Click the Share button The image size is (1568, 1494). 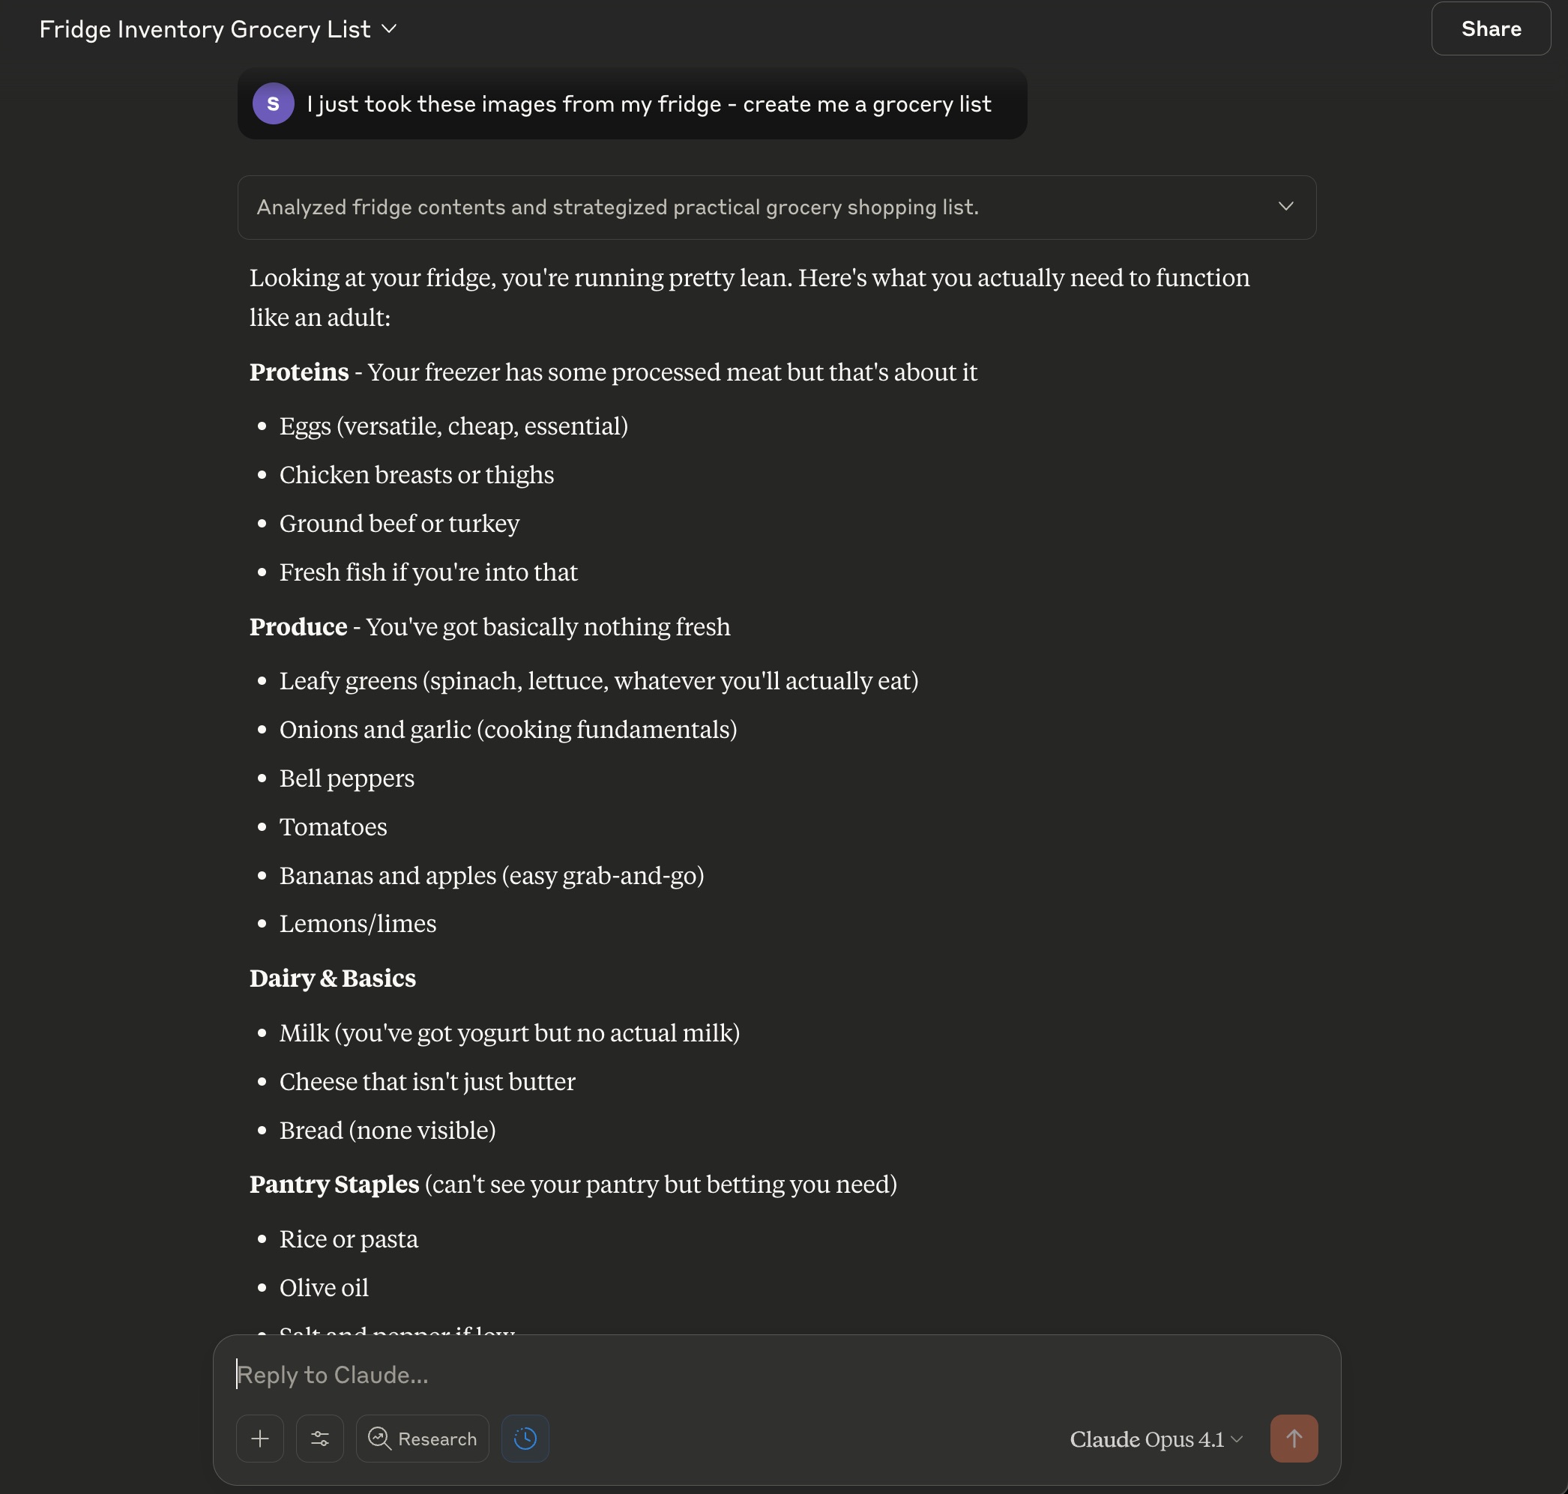point(1490,29)
